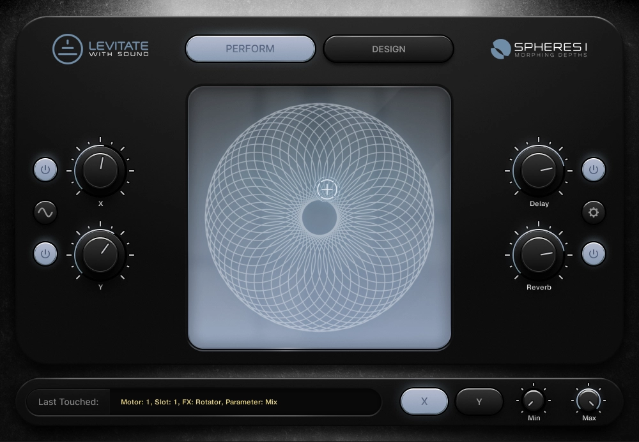Adjust the Delay knob
Viewport: 639px width, 442px height.
pos(539,171)
